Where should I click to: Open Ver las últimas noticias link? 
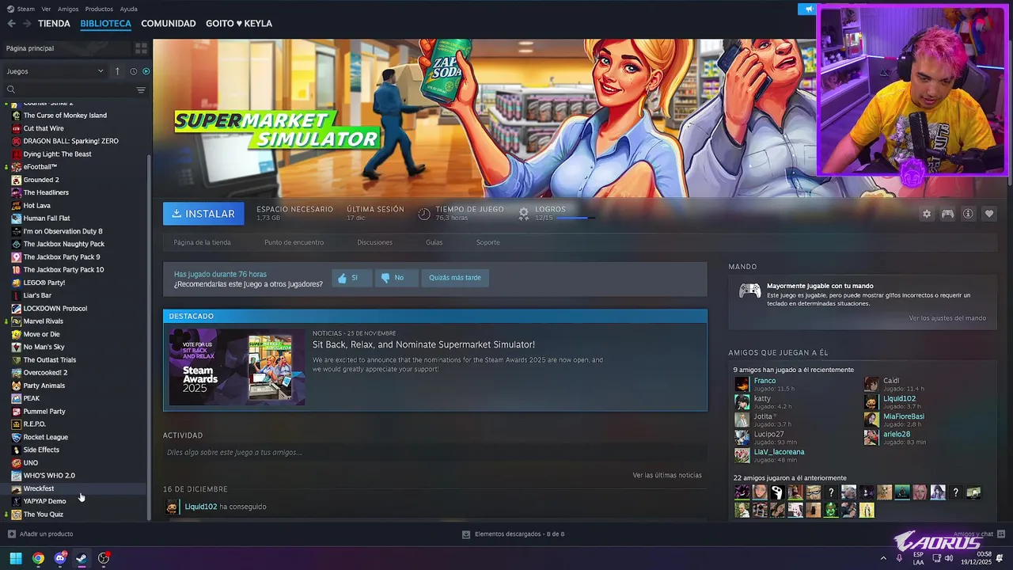667,475
